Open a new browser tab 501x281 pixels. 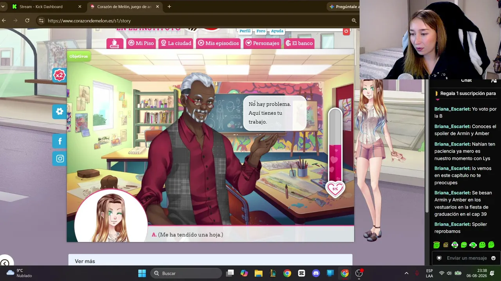tap(169, 7)
